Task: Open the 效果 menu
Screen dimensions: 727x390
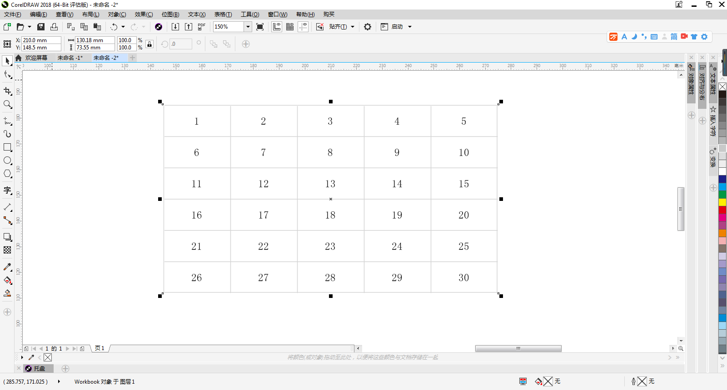Action: point(144,15)
